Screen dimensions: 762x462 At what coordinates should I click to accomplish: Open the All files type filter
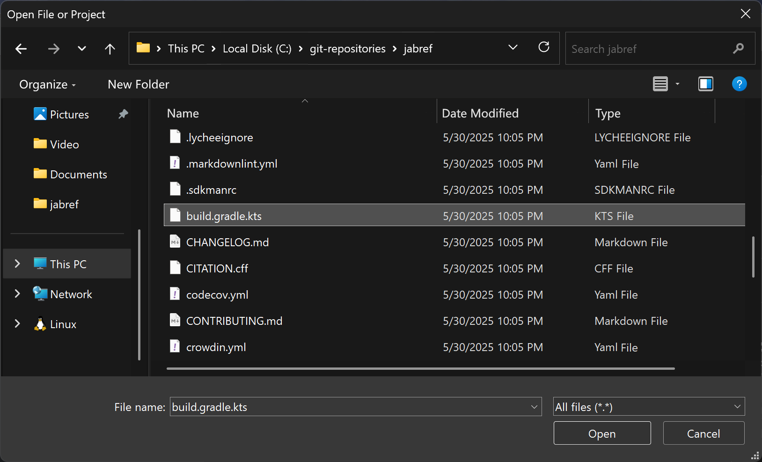(649, 407)
